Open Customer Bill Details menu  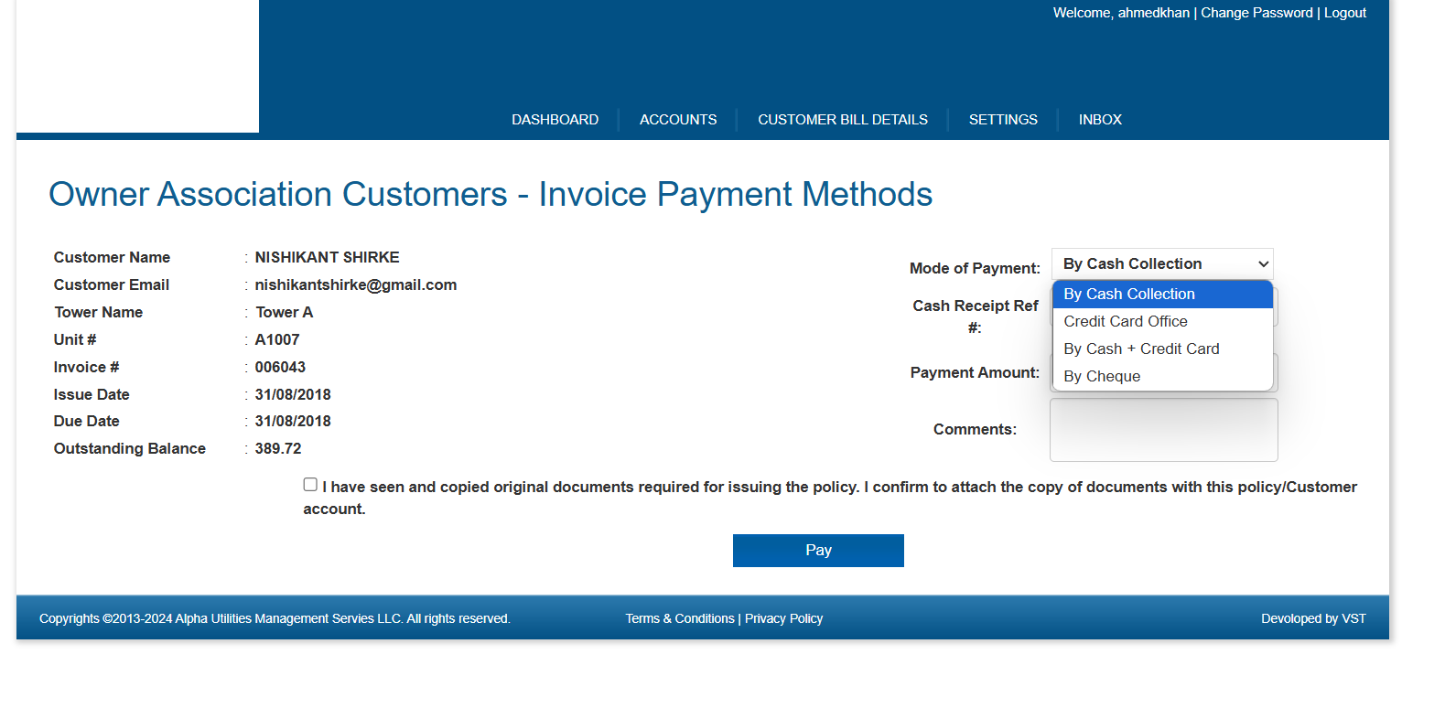(842, 120)
